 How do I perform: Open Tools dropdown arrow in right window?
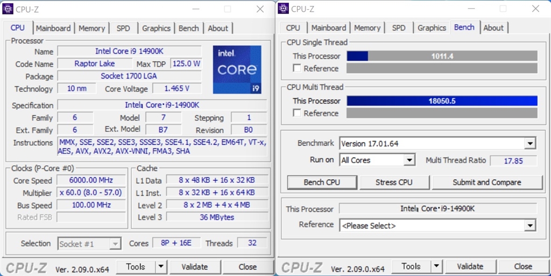pos(436,266)
